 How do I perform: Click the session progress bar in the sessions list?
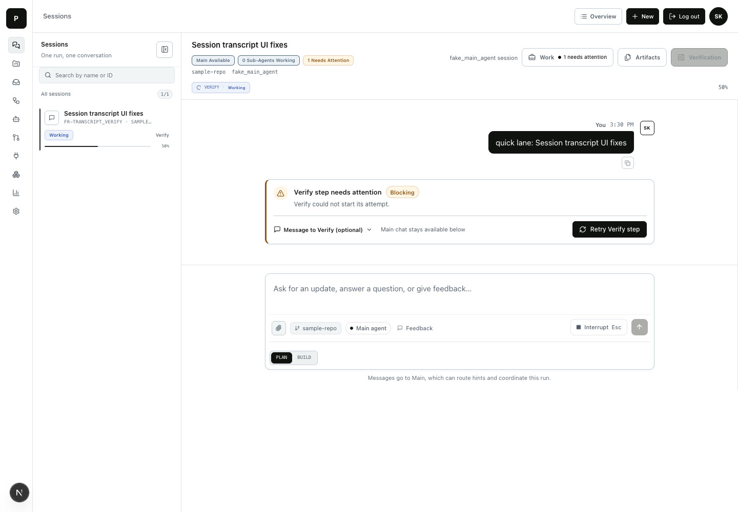97,146
